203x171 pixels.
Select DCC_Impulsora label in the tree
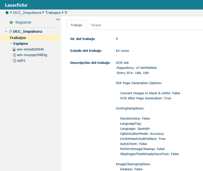coord(28,31)
